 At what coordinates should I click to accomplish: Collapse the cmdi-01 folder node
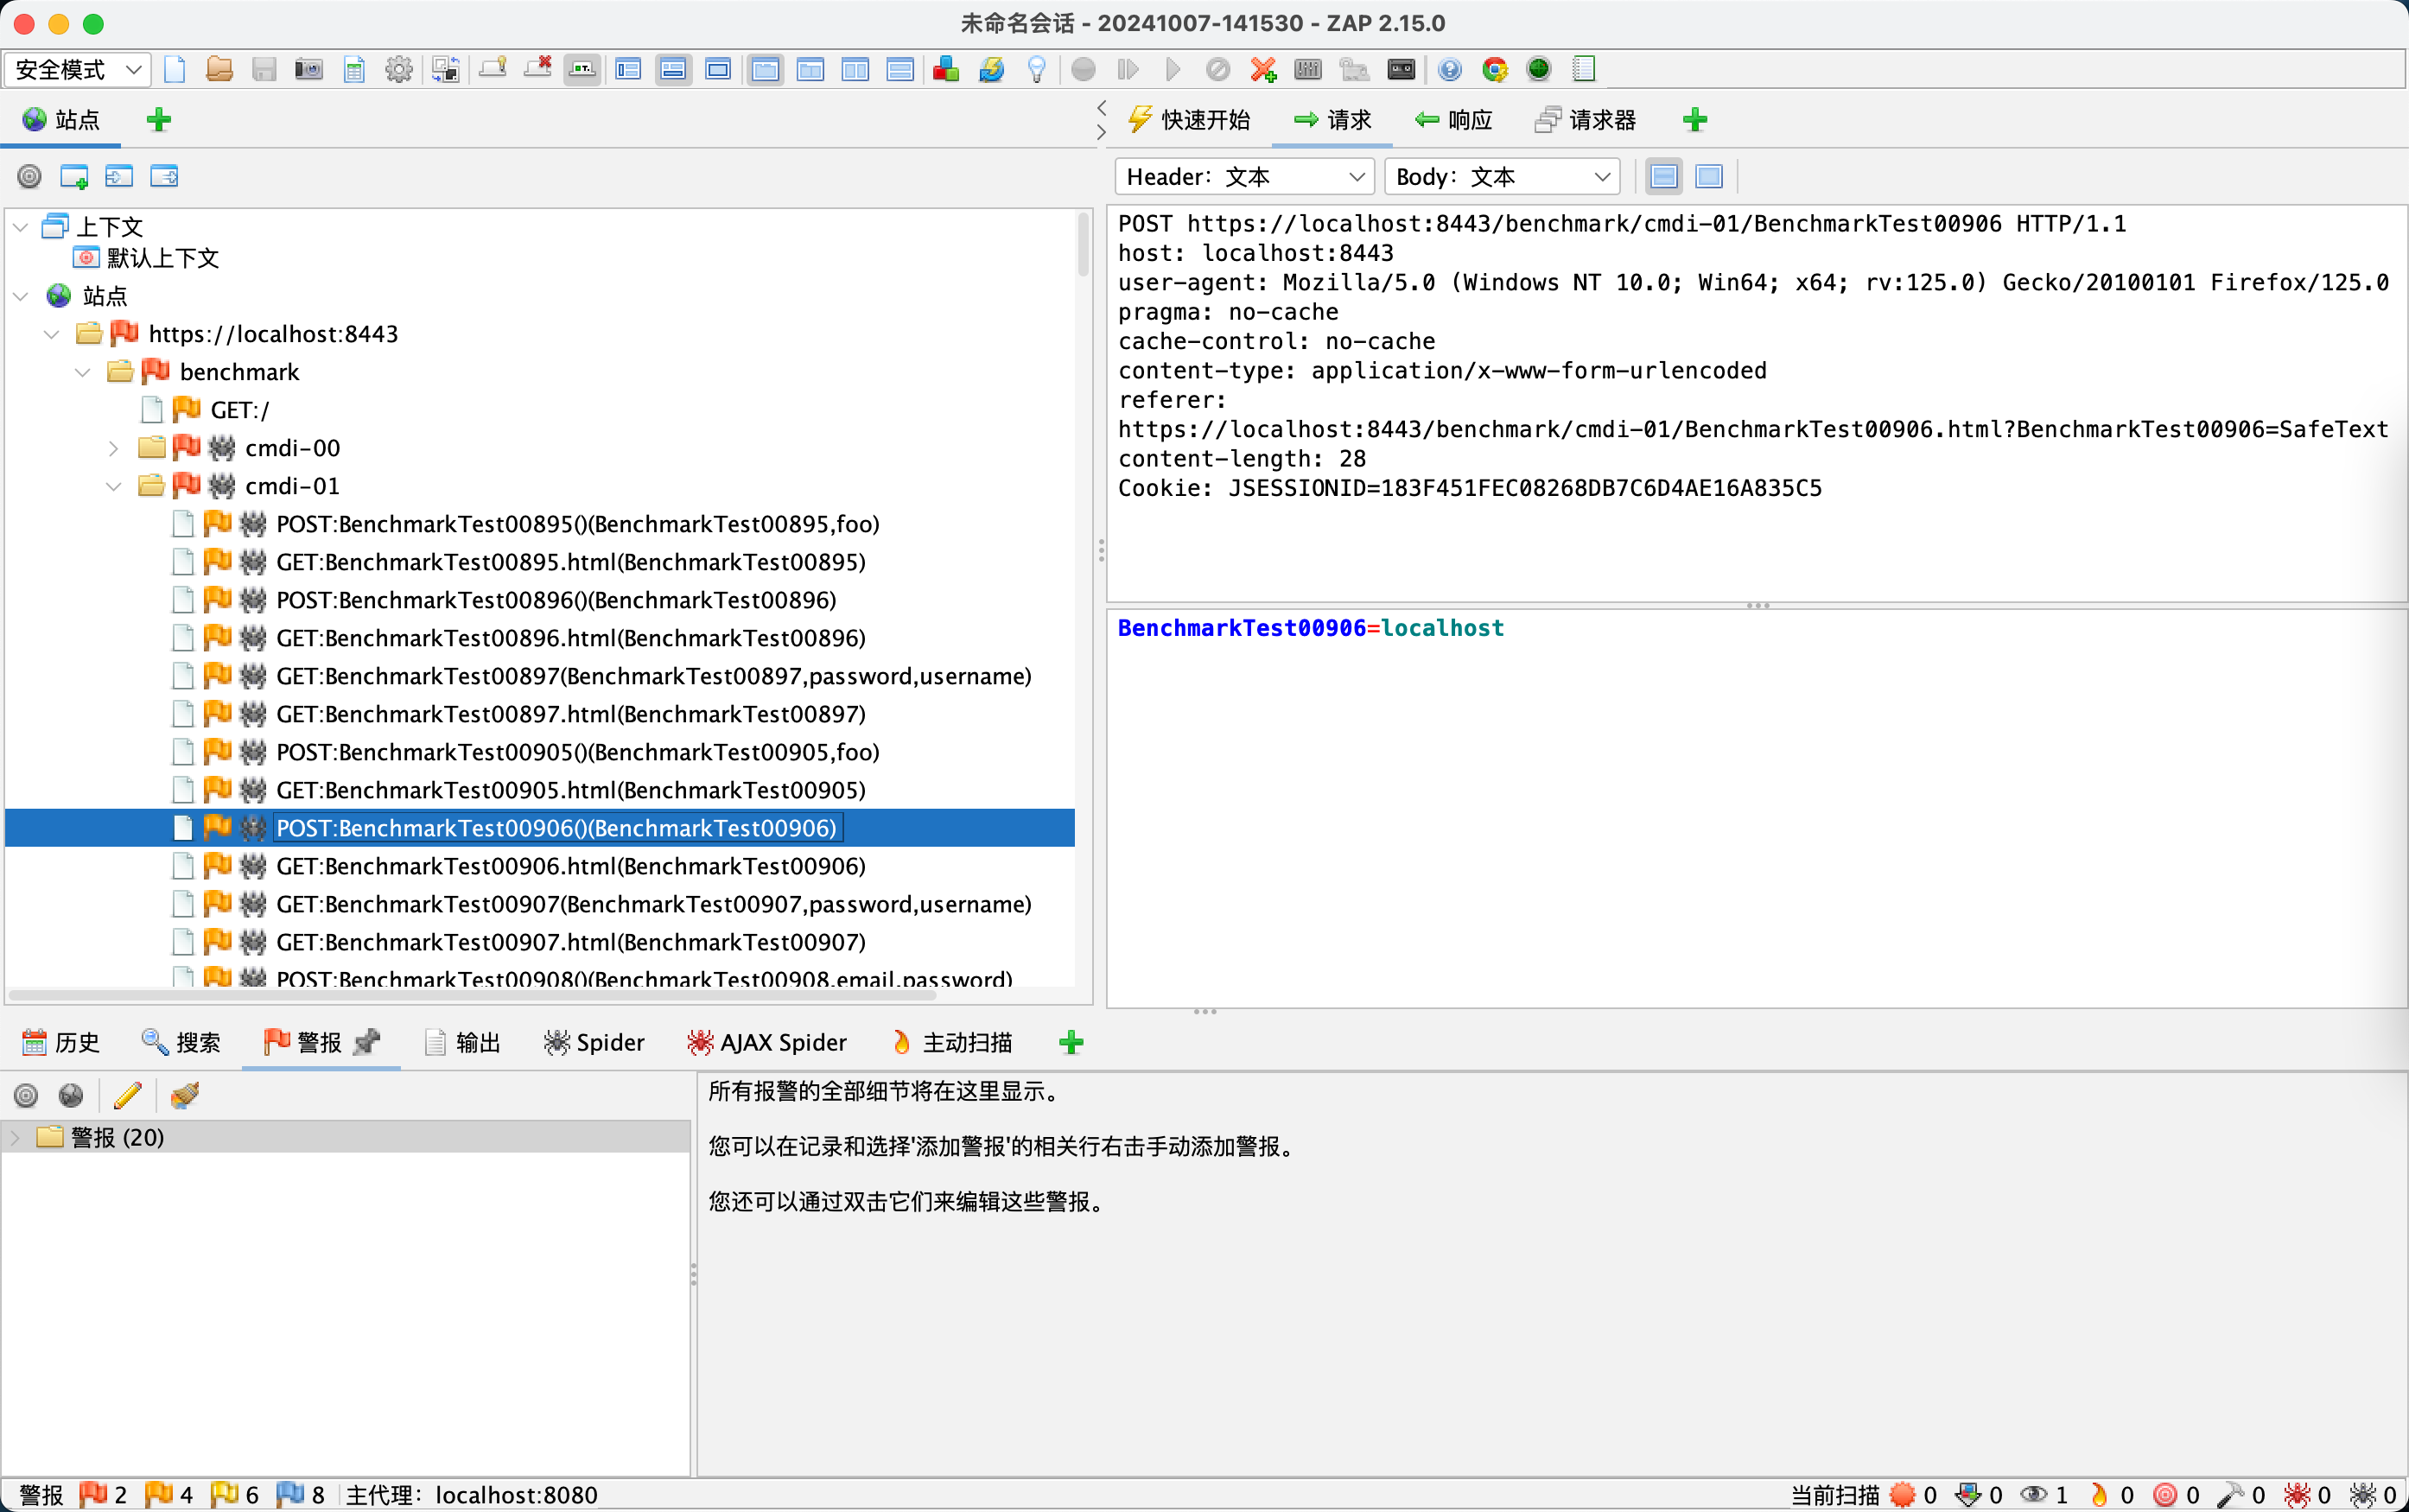tap(114, 486)
